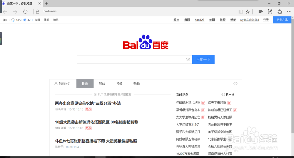Click the person icon of 我的关注
Screen dimensions: 294x158
(56, 84)
